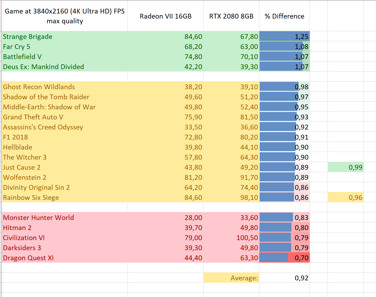
Task: Click Deus Ex Radeon value 42,20
Action: [166, 66]
